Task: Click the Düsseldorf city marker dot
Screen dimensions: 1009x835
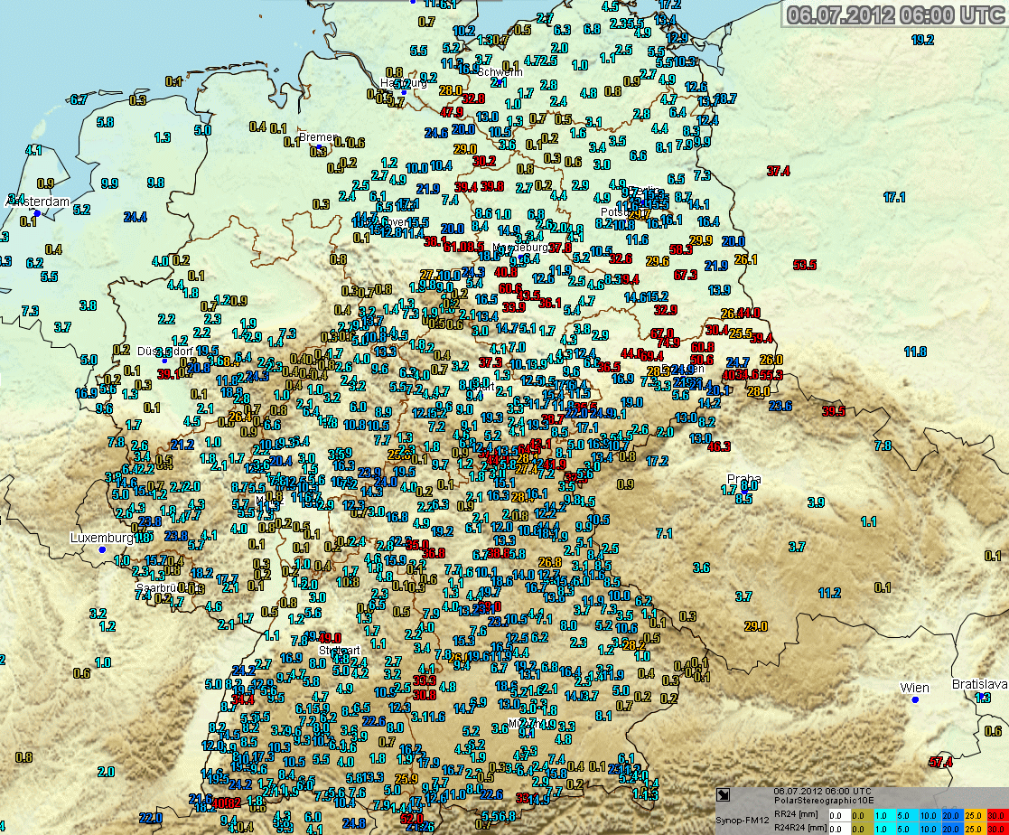Action: [x=164, y=361]
